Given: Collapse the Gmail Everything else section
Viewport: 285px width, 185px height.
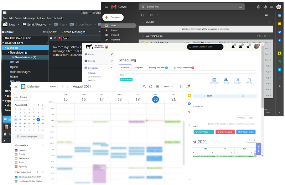Looking at the screenshot, I should point(142,36).
